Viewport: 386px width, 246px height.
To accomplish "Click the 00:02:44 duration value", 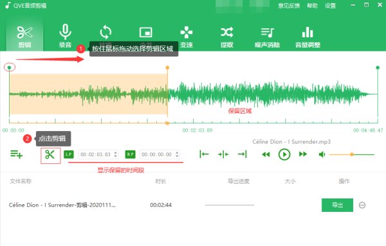I will coord(161,205).
